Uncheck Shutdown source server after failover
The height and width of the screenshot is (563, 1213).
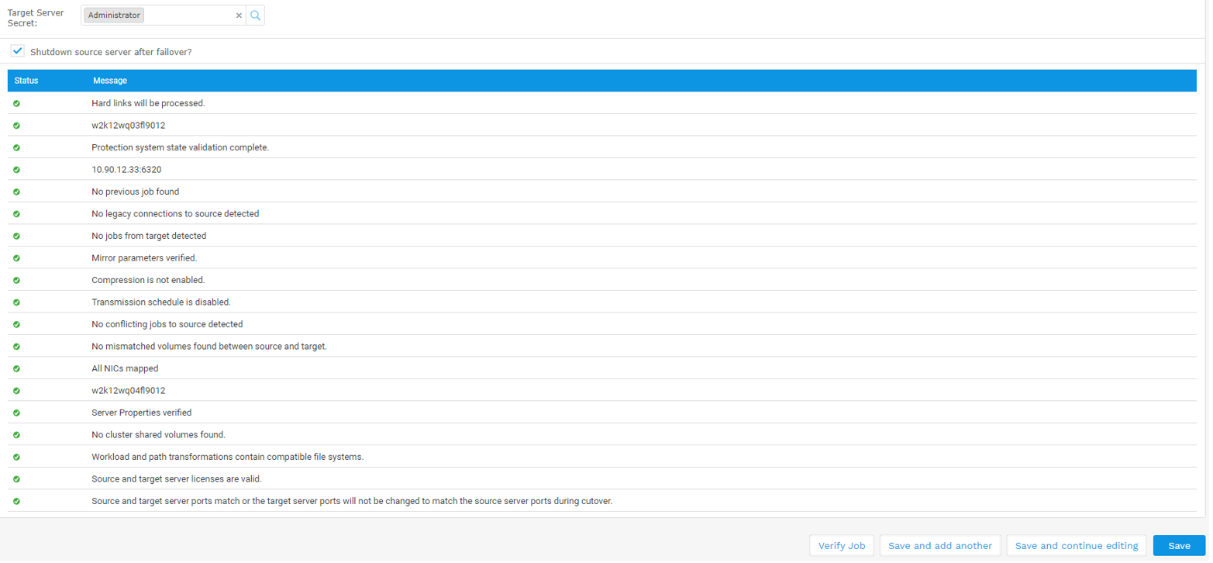[x=18, y=51]
